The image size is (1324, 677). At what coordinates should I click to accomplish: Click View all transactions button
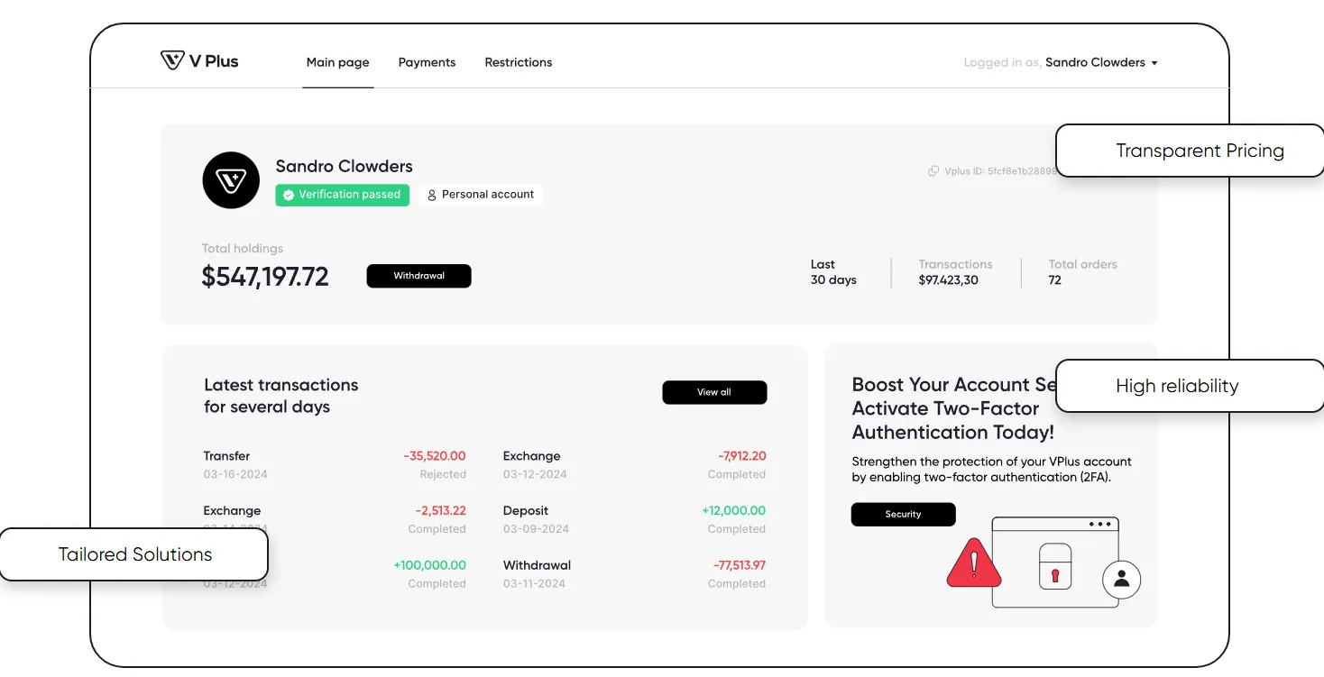click(x=714, y=392)
